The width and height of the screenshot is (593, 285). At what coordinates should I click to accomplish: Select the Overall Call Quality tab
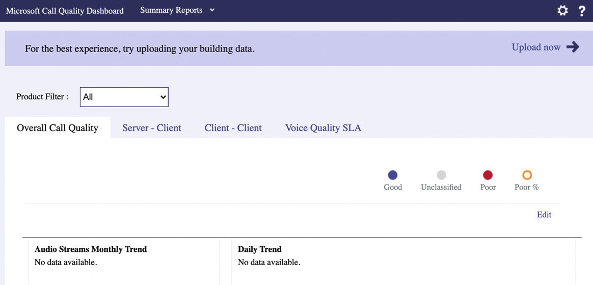(58, 128)
